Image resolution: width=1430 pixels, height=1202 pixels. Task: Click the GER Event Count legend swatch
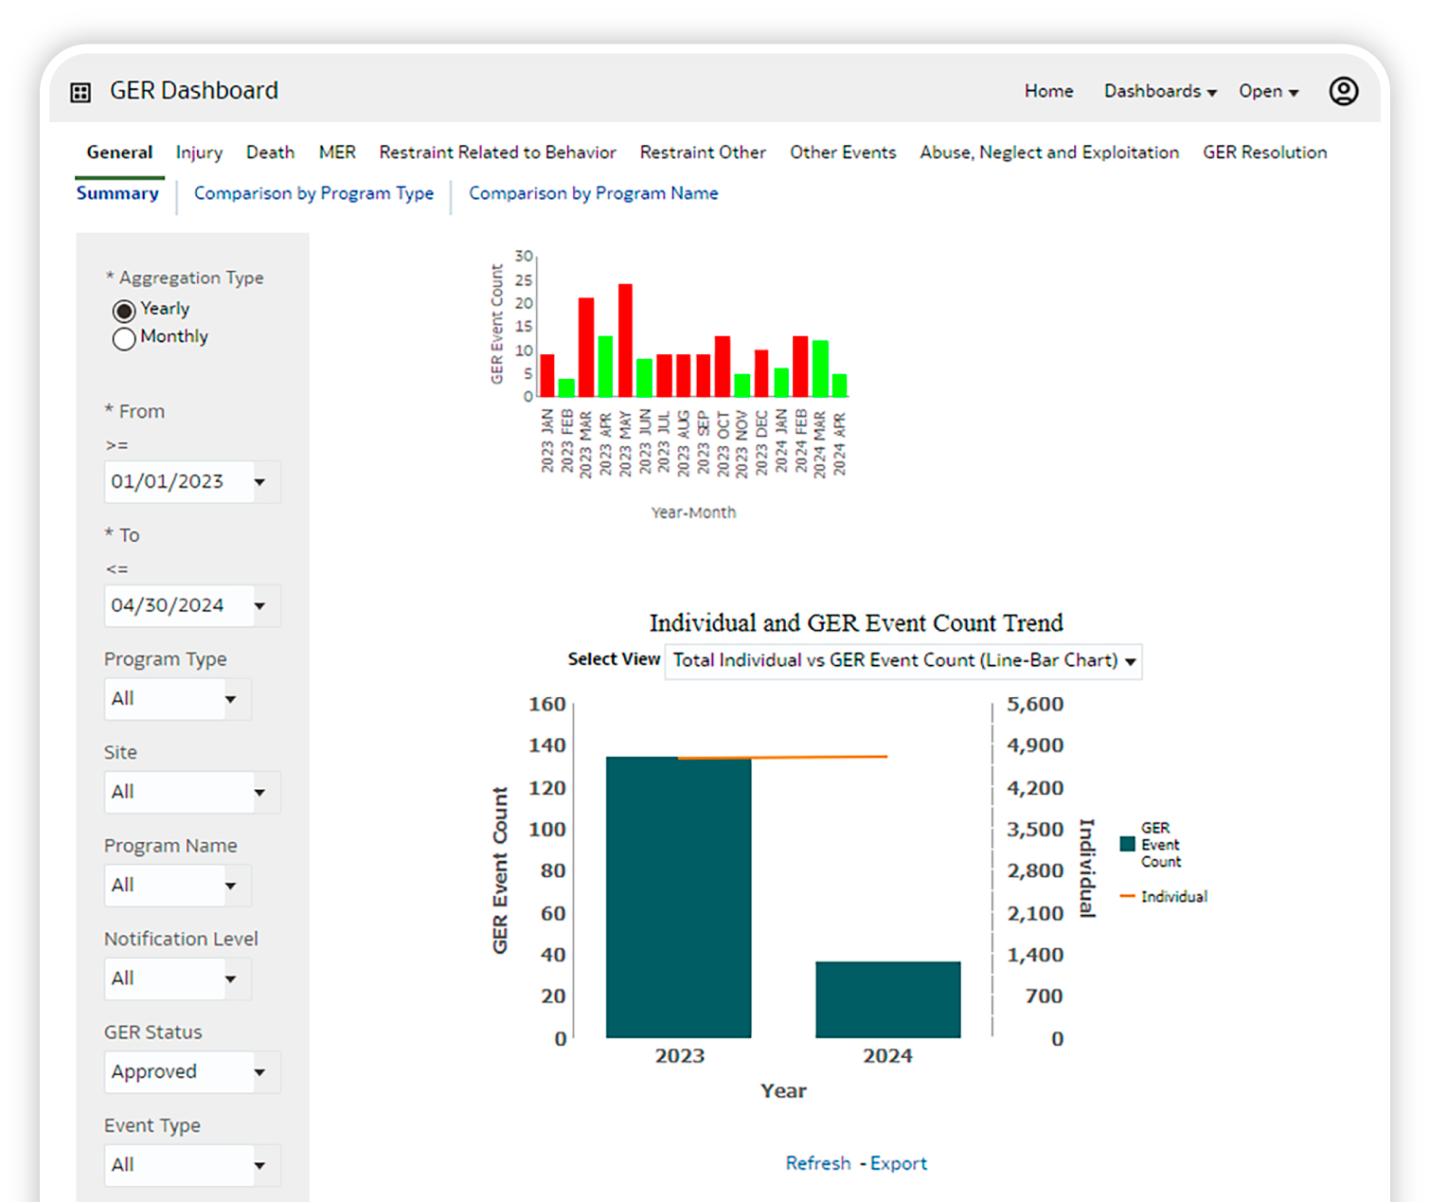click(x=1127, y=844)
